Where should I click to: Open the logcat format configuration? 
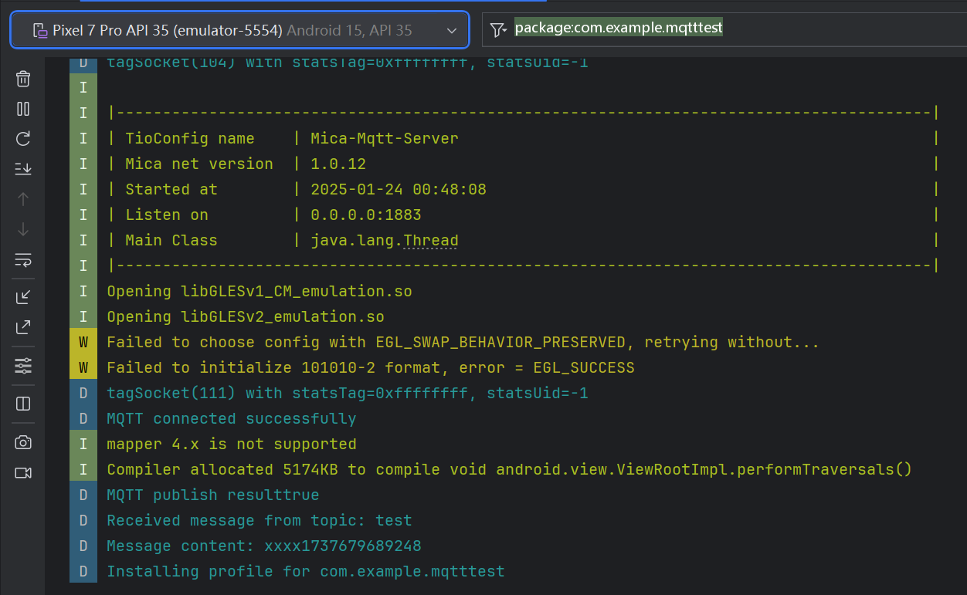[23, 366]
